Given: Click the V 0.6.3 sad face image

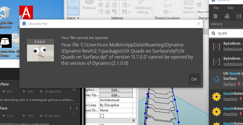Looking at the screenshot, I should (x=40, y=50).
